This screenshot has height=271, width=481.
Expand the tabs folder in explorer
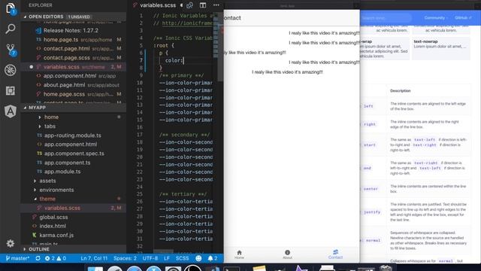(50, 126)
